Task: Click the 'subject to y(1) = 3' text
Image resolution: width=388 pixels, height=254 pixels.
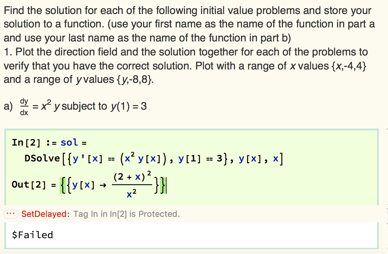Action: coord(104,106)
